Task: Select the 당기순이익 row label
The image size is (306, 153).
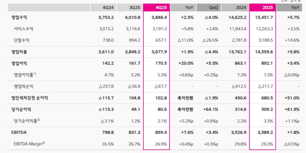Action: [x=22, y=110]
